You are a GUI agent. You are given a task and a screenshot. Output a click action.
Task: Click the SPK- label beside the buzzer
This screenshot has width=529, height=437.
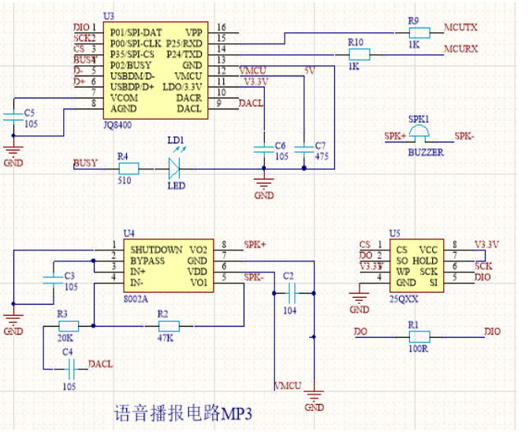[x=464, y=136]
